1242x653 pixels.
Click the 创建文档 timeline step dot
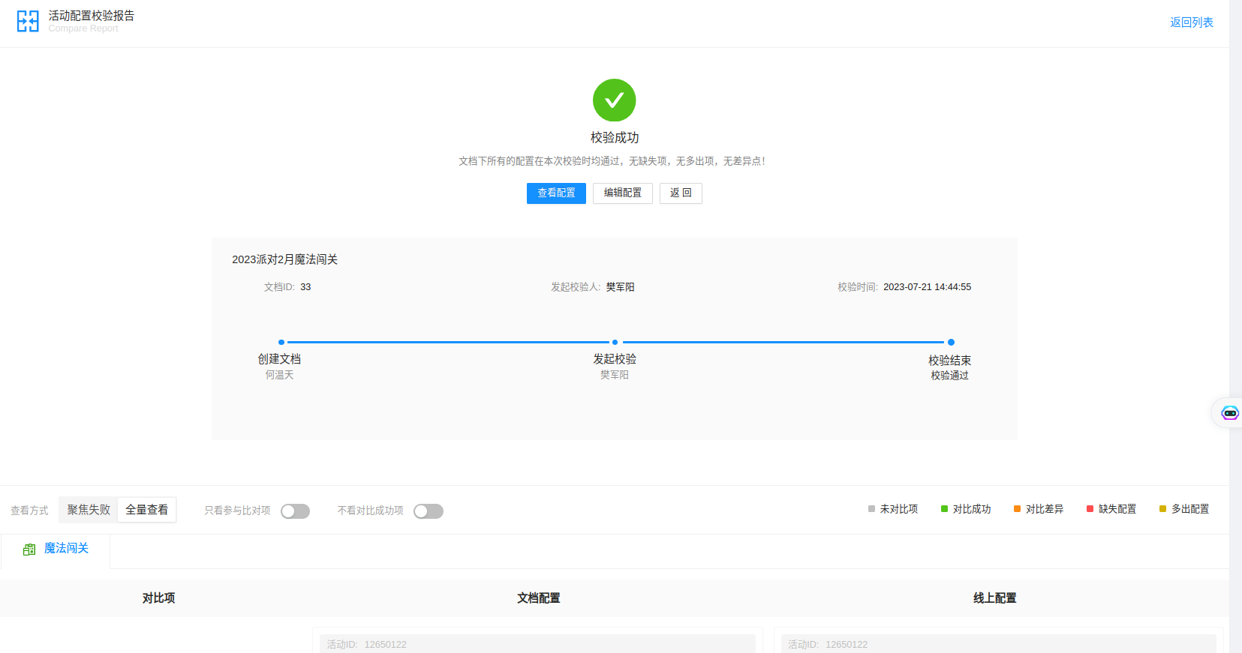click(281, 343)
